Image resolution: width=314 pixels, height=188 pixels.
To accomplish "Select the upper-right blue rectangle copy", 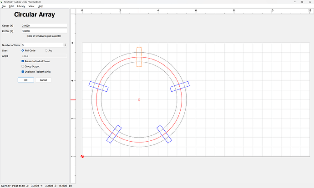I will pyautogui.click(x=179, y=86).
